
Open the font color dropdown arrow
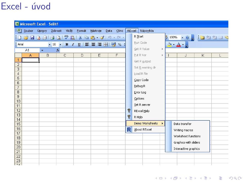coord(183,45)
